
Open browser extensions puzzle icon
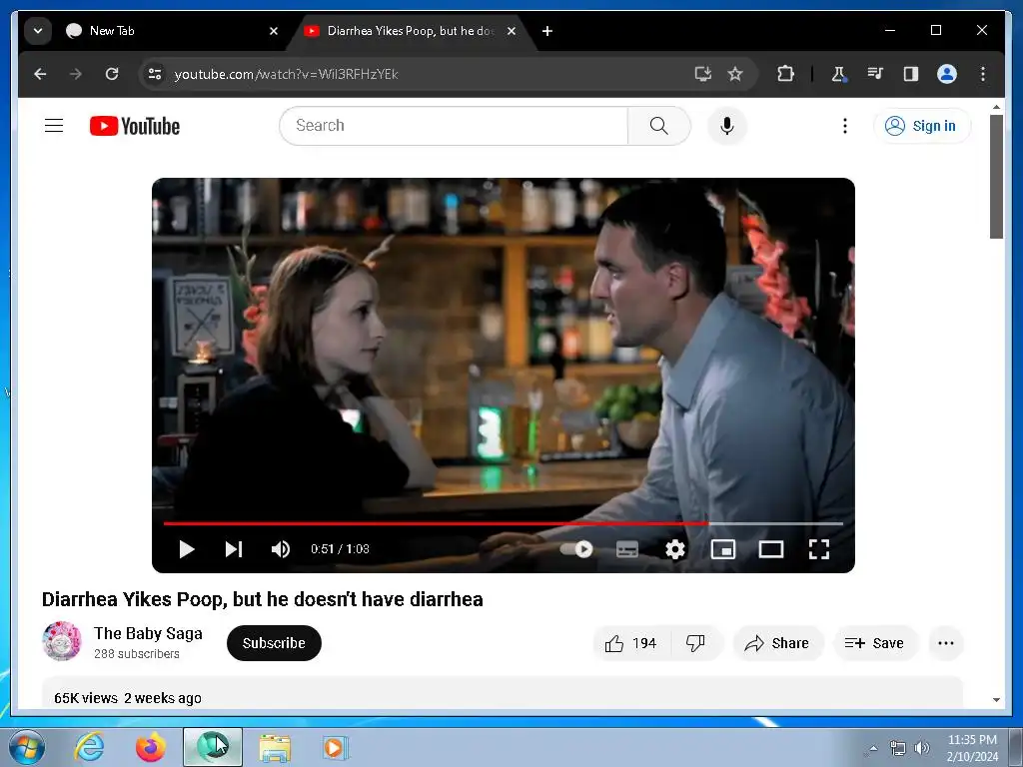click(785, 74)
